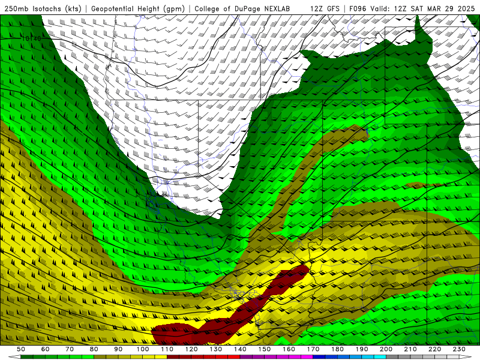This screenshot has height=360, width=480.
Task: Click the '250mb Isotachs (kts)' title text
Action: (x=43, y=8)
